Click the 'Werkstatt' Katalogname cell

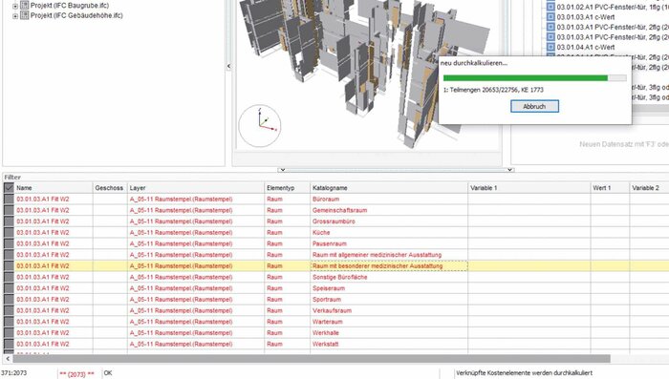(389, 344)
